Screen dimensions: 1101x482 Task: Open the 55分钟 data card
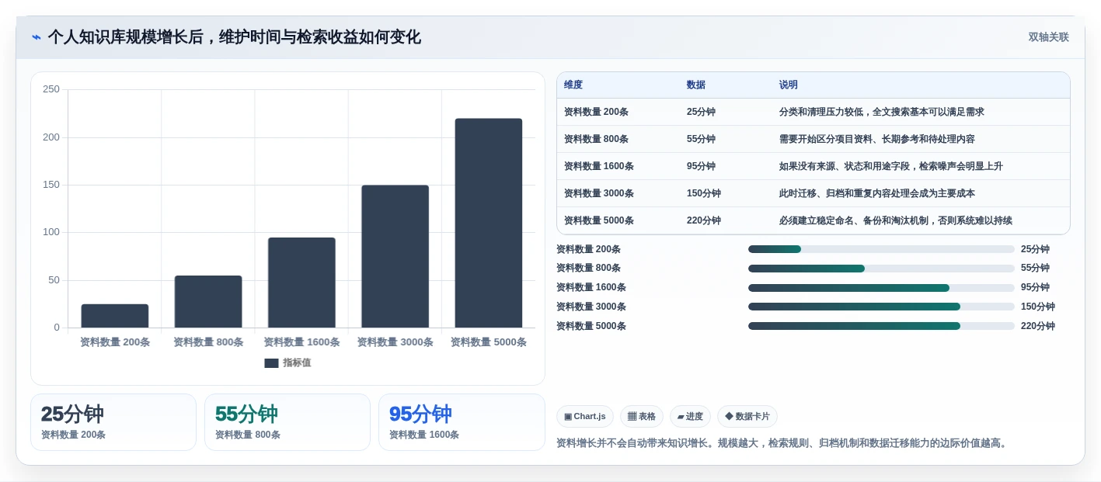pos(287,422)
